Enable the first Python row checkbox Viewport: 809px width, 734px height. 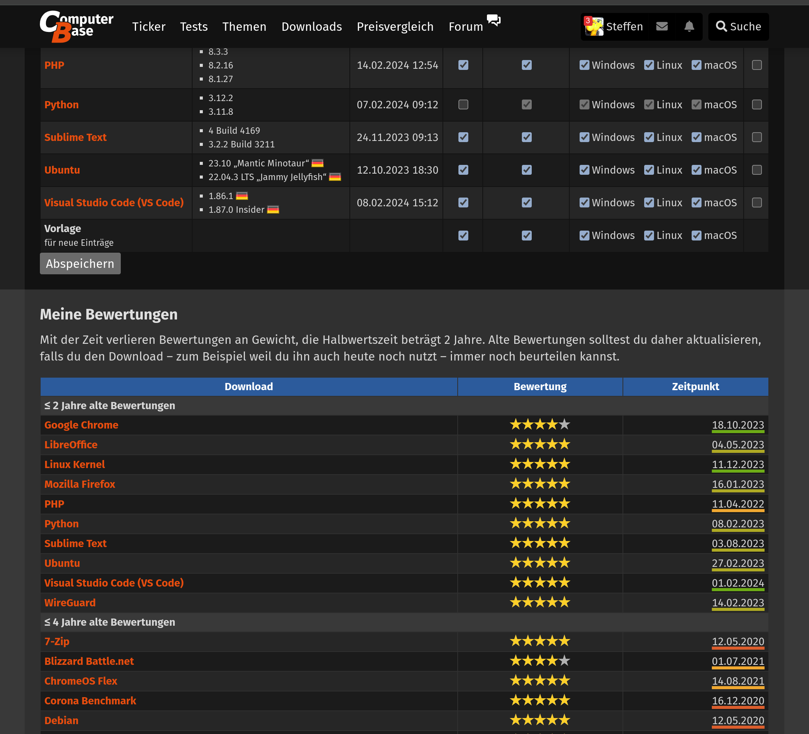[x=463, y=105]
